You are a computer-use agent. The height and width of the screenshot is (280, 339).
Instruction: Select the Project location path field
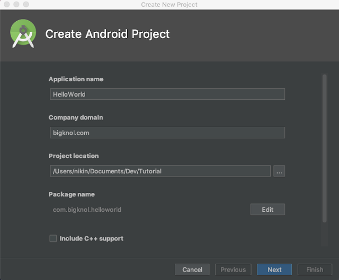pyautogui.click(x=159, y=171)
